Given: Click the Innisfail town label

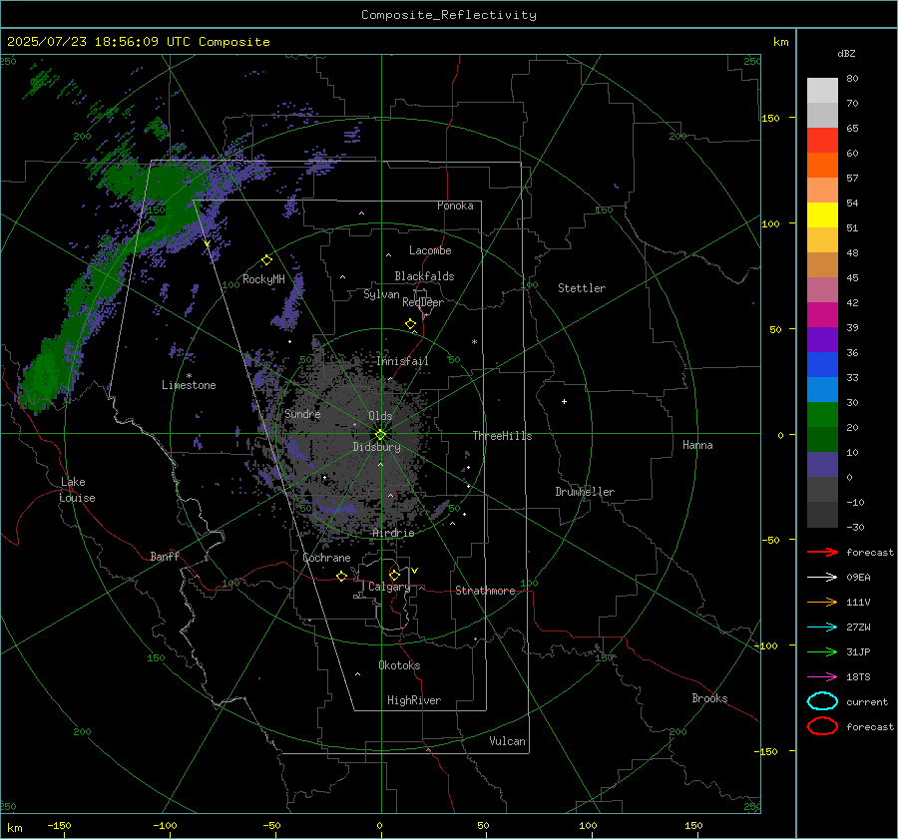Looking at the screenshot, I should [402, 361].
